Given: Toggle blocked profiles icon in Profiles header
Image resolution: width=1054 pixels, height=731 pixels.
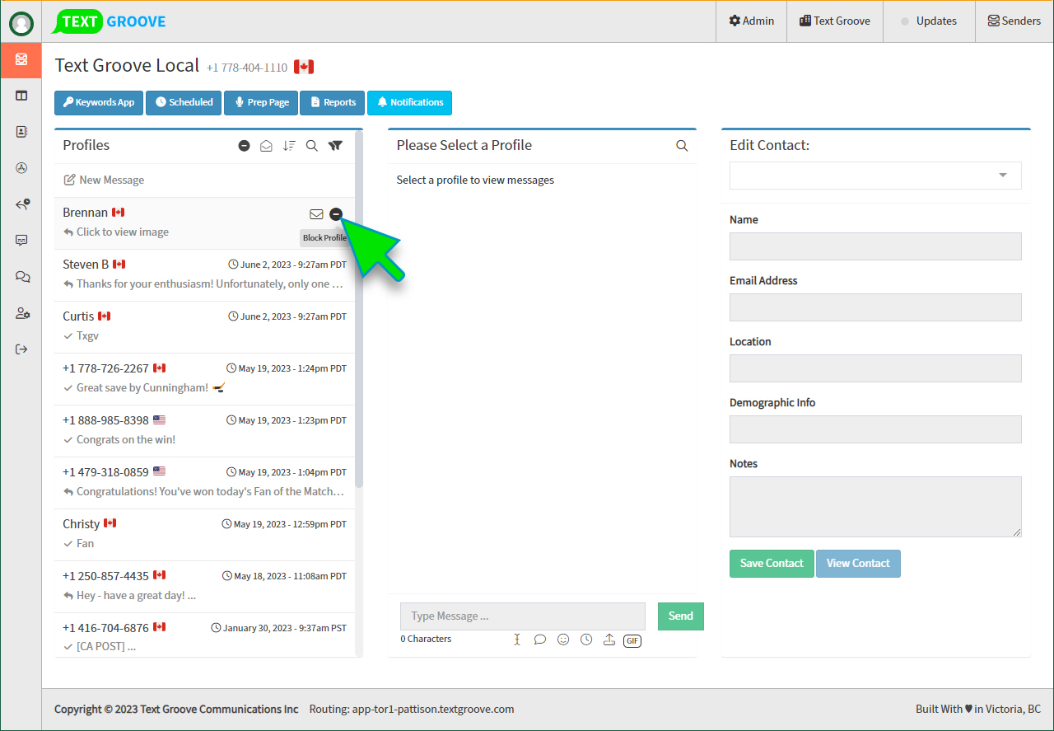Looking at the screenshot, I should pyautogui.click(x=244, y=146).
